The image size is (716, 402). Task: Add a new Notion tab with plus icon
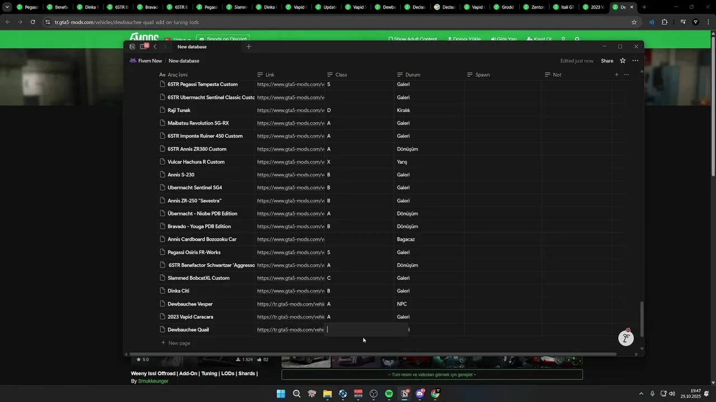(x=249, y=47)
